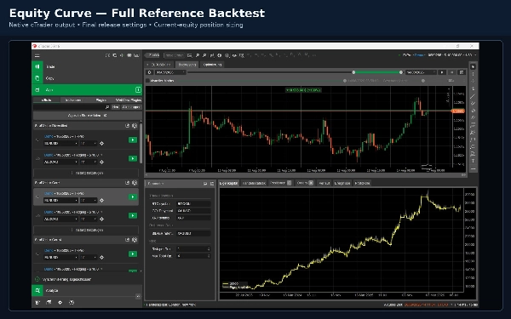Click the wide banner button below search
Viewport: 511px width, 319px height.
pos(88,115)
